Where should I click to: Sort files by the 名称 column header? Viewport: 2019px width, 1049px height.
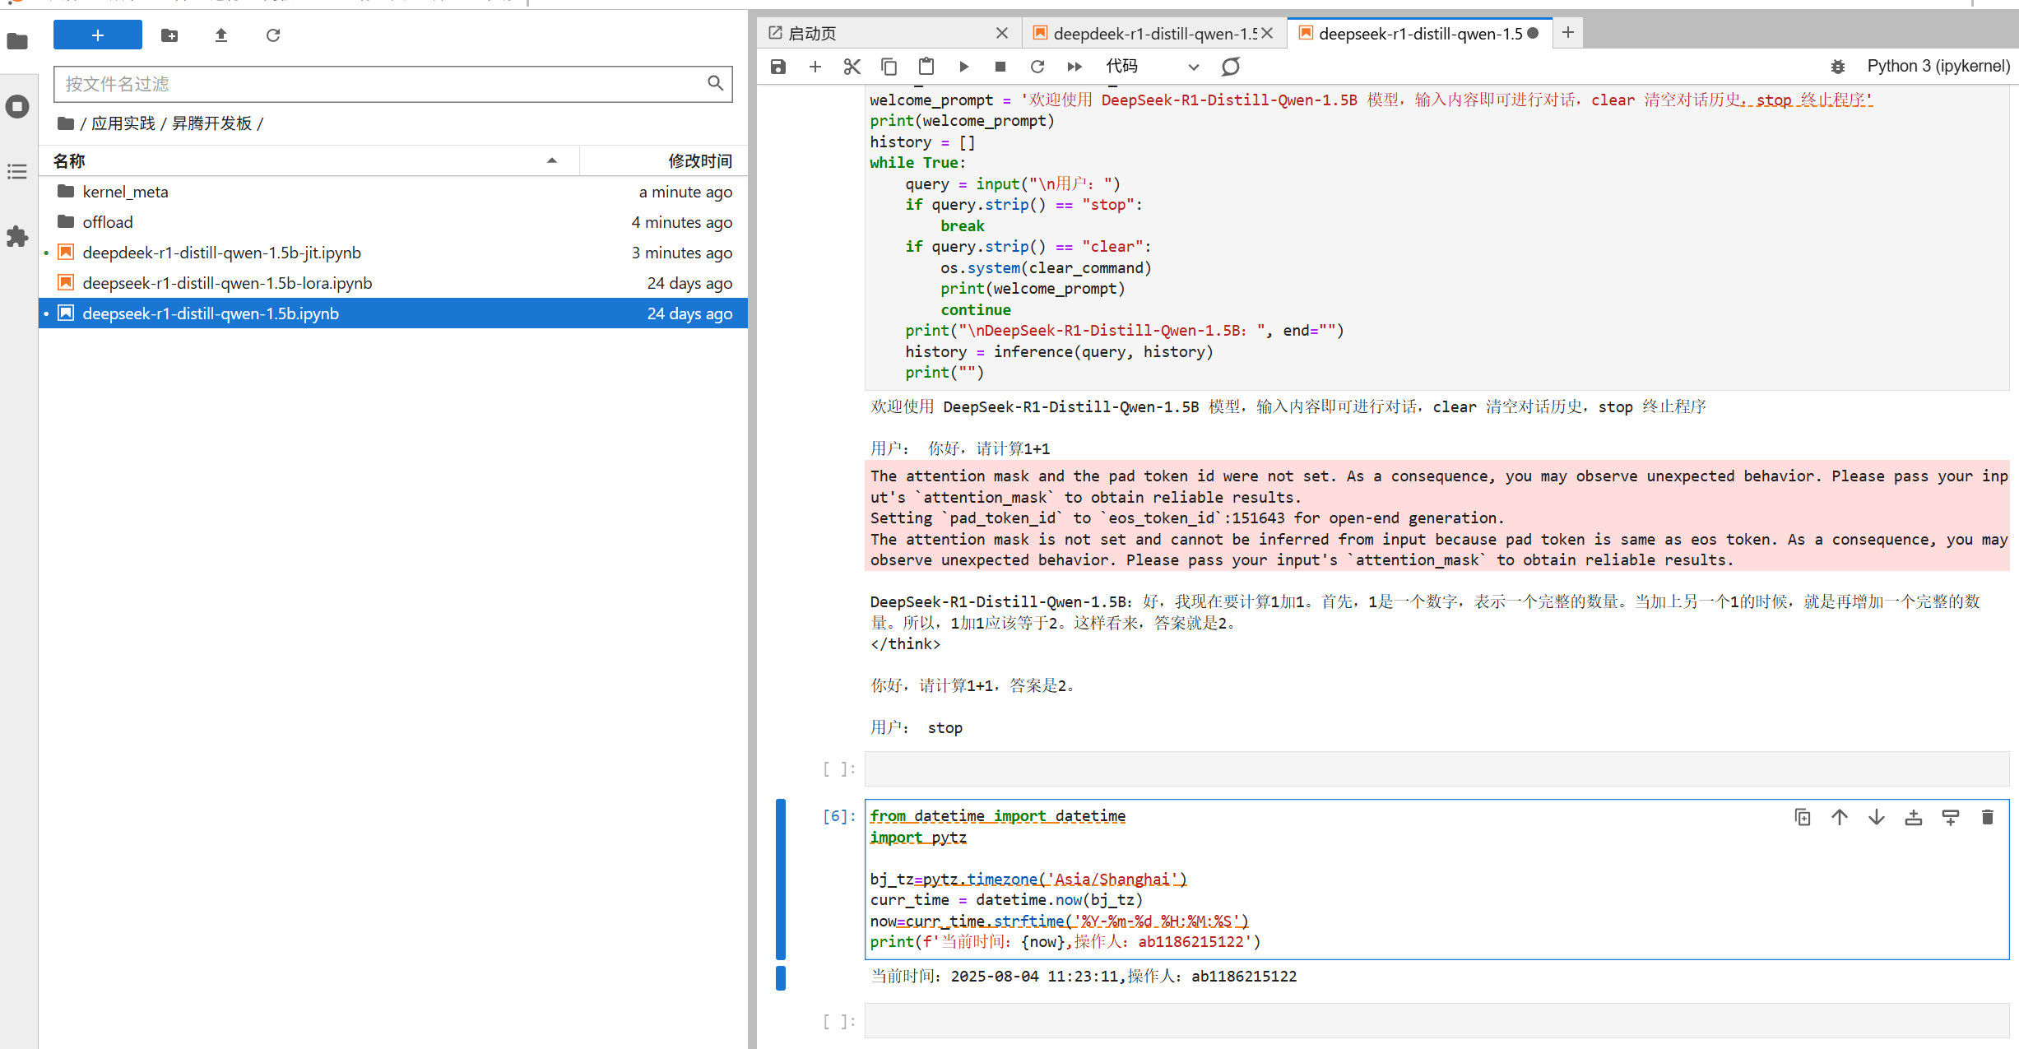click(70, 160)
